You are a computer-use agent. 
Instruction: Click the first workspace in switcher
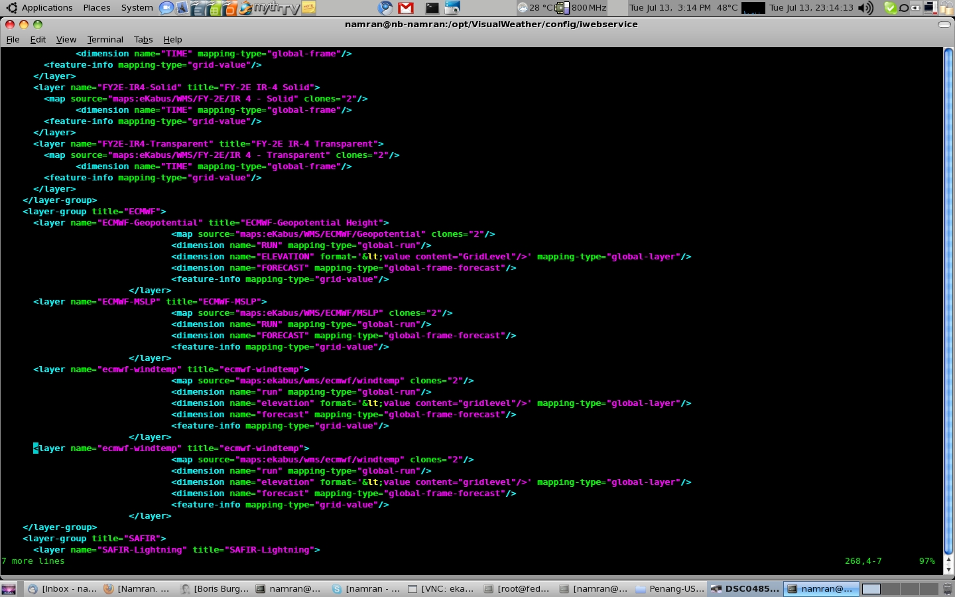coord(871,588)
